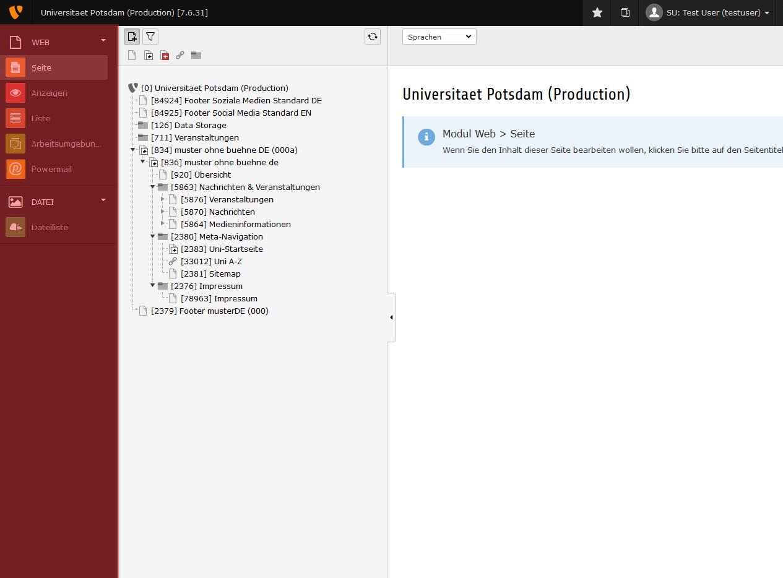Open the Anzeigen module
This screenshot has height=578, width=783.
50,93
